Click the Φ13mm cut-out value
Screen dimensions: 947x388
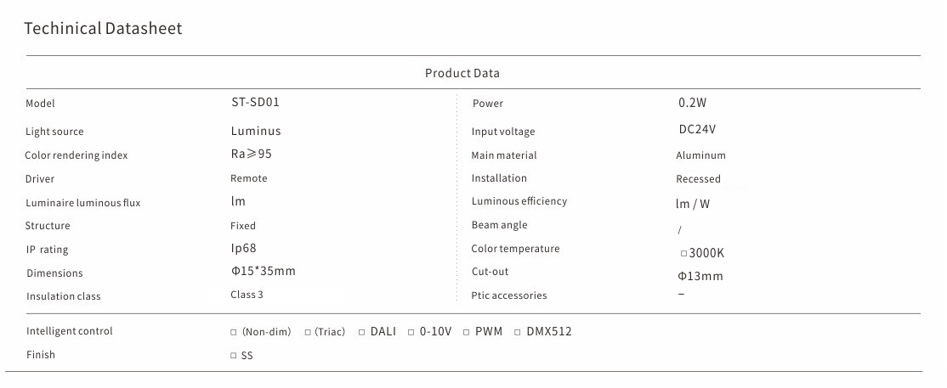[x=700, y=276]
